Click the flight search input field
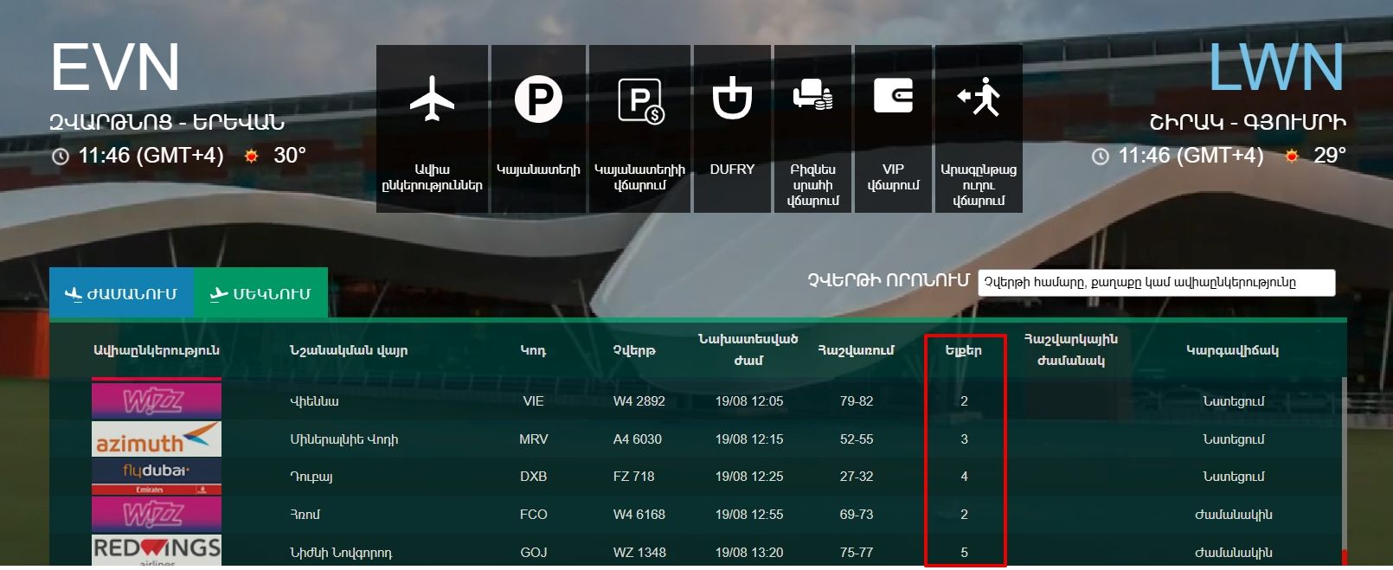 click(x=1156, y=283)
